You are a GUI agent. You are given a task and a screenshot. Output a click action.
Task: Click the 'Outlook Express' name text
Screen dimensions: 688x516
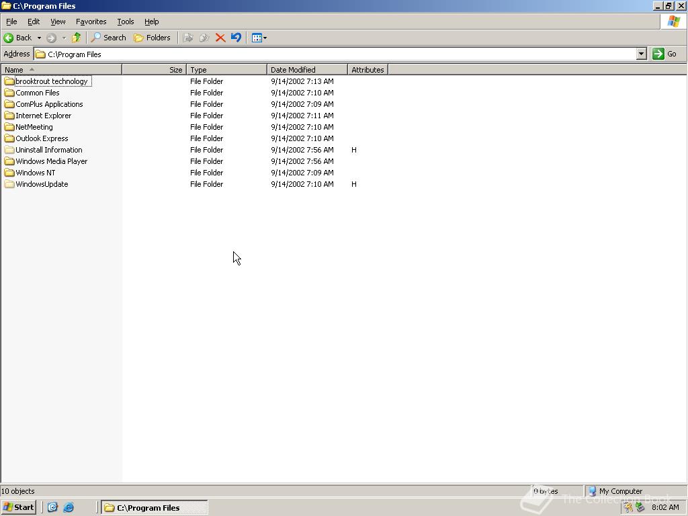coord(42,138)
